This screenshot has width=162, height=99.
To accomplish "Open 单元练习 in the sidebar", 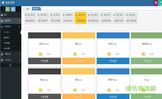I will (x=11, y=32).
